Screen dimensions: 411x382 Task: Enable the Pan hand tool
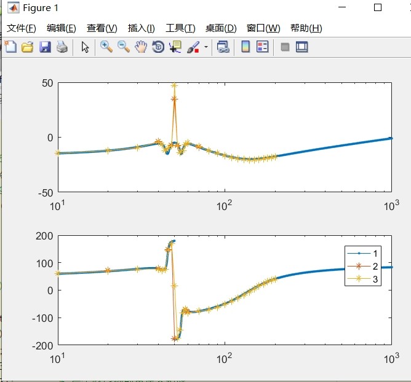click(141, 47)
